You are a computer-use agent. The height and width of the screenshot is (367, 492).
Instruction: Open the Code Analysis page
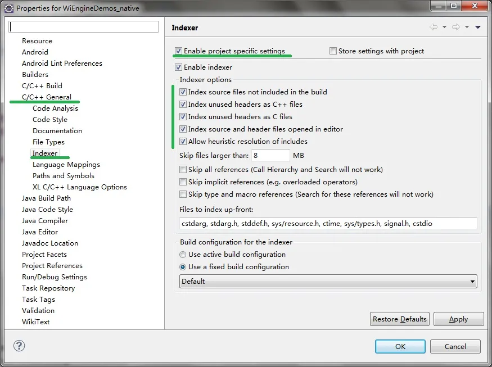coord(55,108)
